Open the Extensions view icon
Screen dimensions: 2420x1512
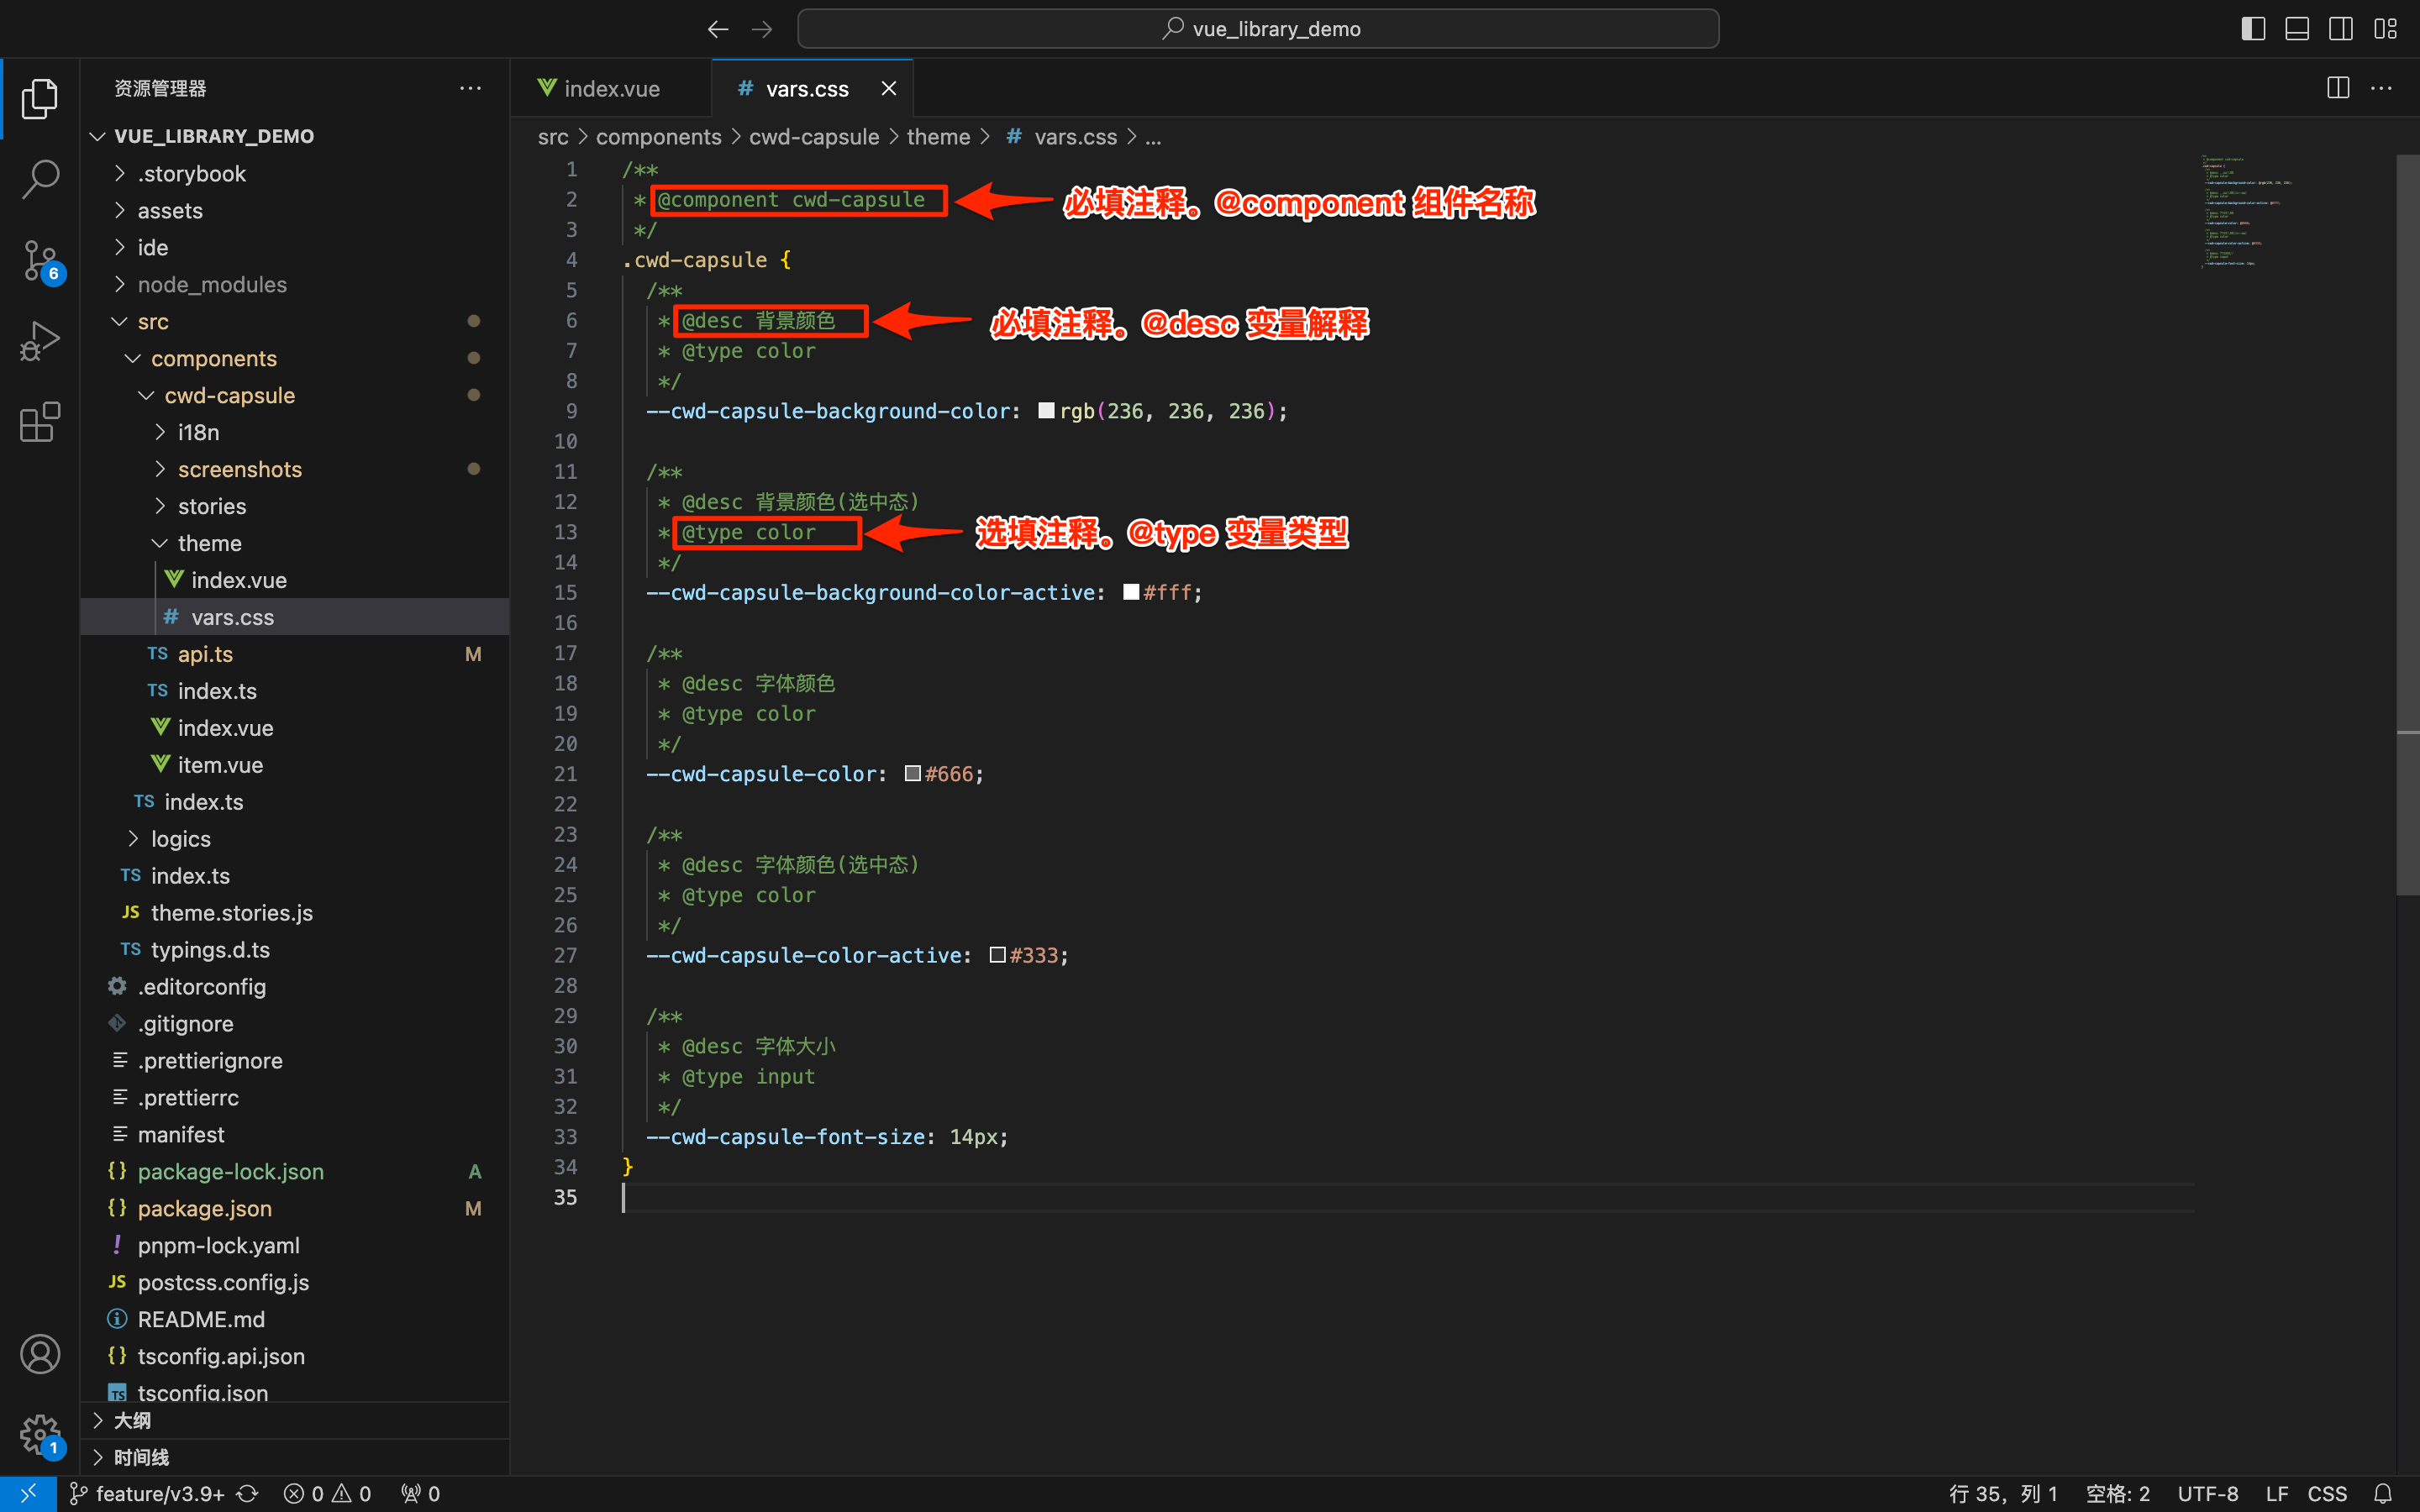pyautogui.click(x=40, y=422)
